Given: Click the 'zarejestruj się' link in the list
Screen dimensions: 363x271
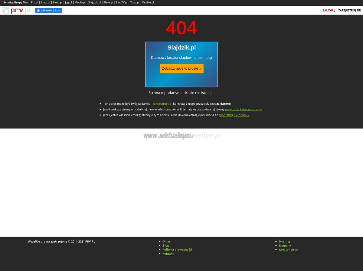Looking at the screenshot, I should click(x=162, y=104).
